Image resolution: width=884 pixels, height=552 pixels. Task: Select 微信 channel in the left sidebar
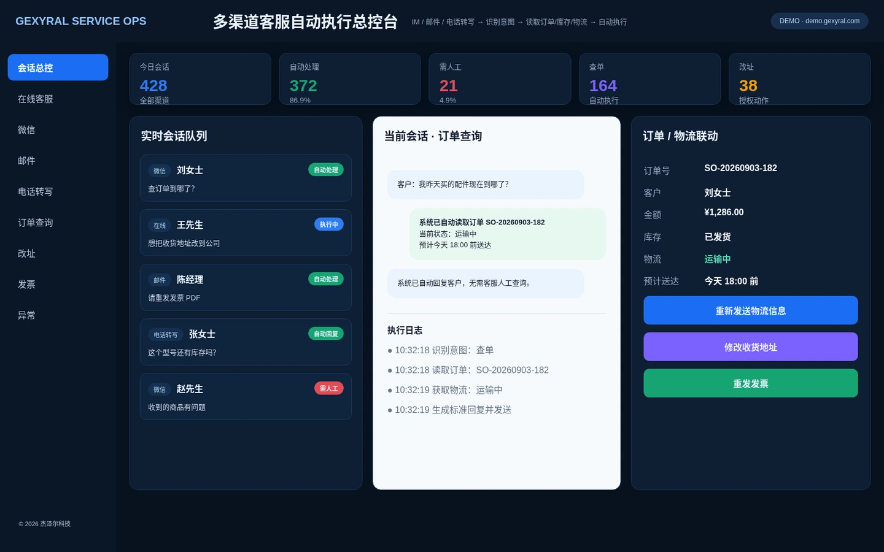(58, 129)
